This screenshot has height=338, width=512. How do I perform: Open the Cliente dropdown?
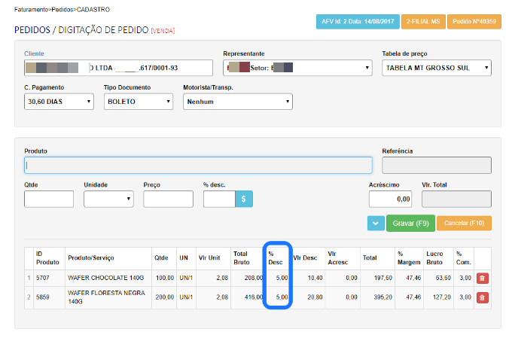coord(118,69)
